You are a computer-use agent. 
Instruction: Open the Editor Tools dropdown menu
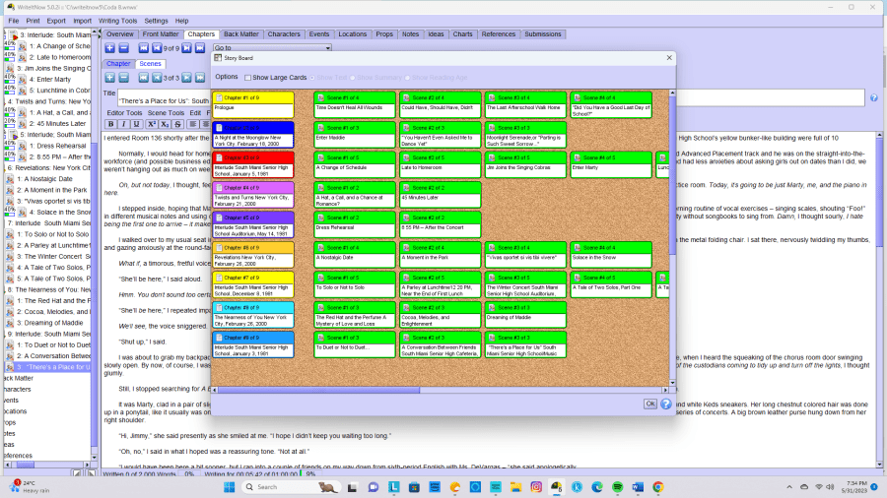pos(124,112)
